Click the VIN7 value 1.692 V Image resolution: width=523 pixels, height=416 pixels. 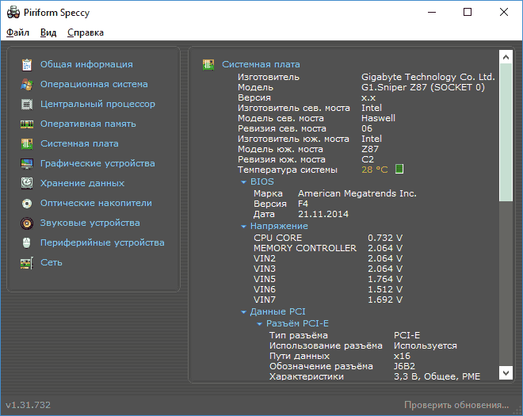point(385,300)
